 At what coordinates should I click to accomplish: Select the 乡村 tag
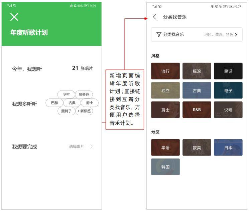66,94
